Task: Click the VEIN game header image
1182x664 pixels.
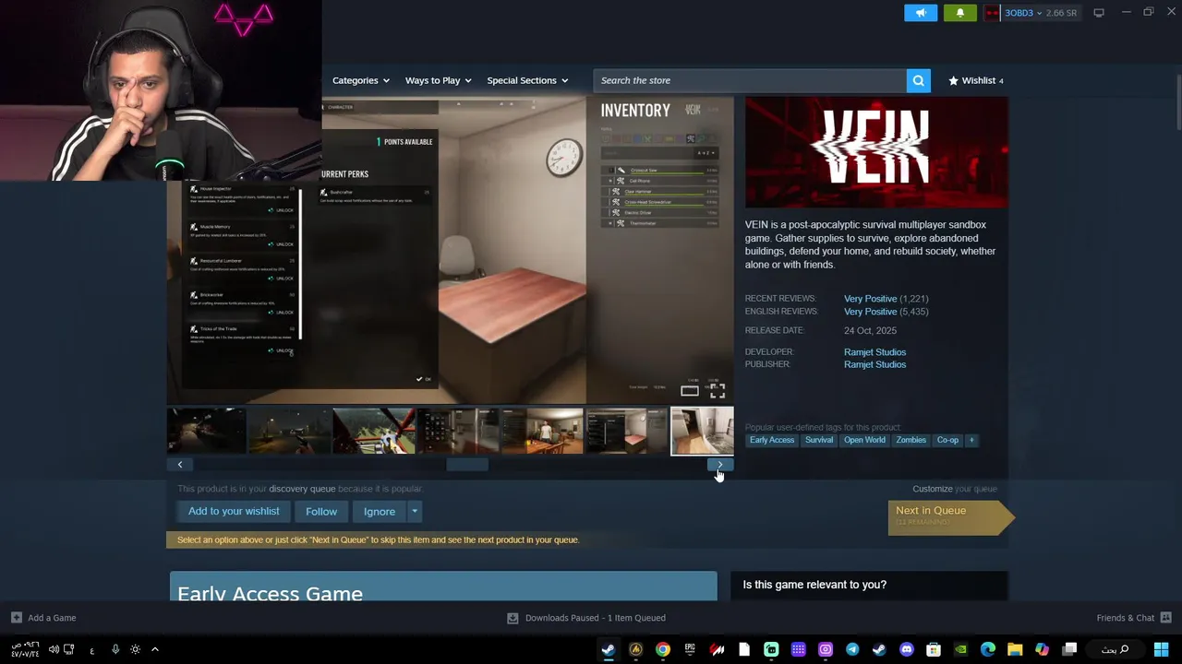Action: click(876, 152)
